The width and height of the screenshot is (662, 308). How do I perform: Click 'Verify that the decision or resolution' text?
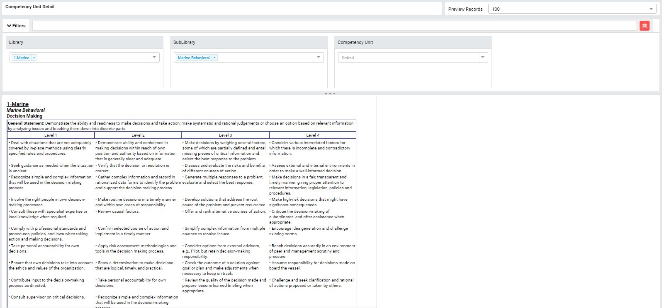[x=132, y=168]
